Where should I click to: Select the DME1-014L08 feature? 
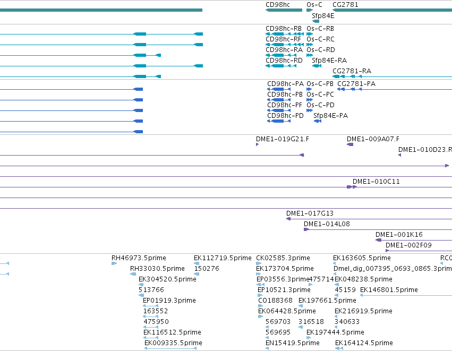tap(327, 224)
